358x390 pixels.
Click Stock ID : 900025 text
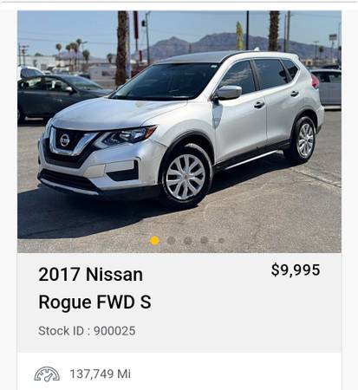coord(87,331)
